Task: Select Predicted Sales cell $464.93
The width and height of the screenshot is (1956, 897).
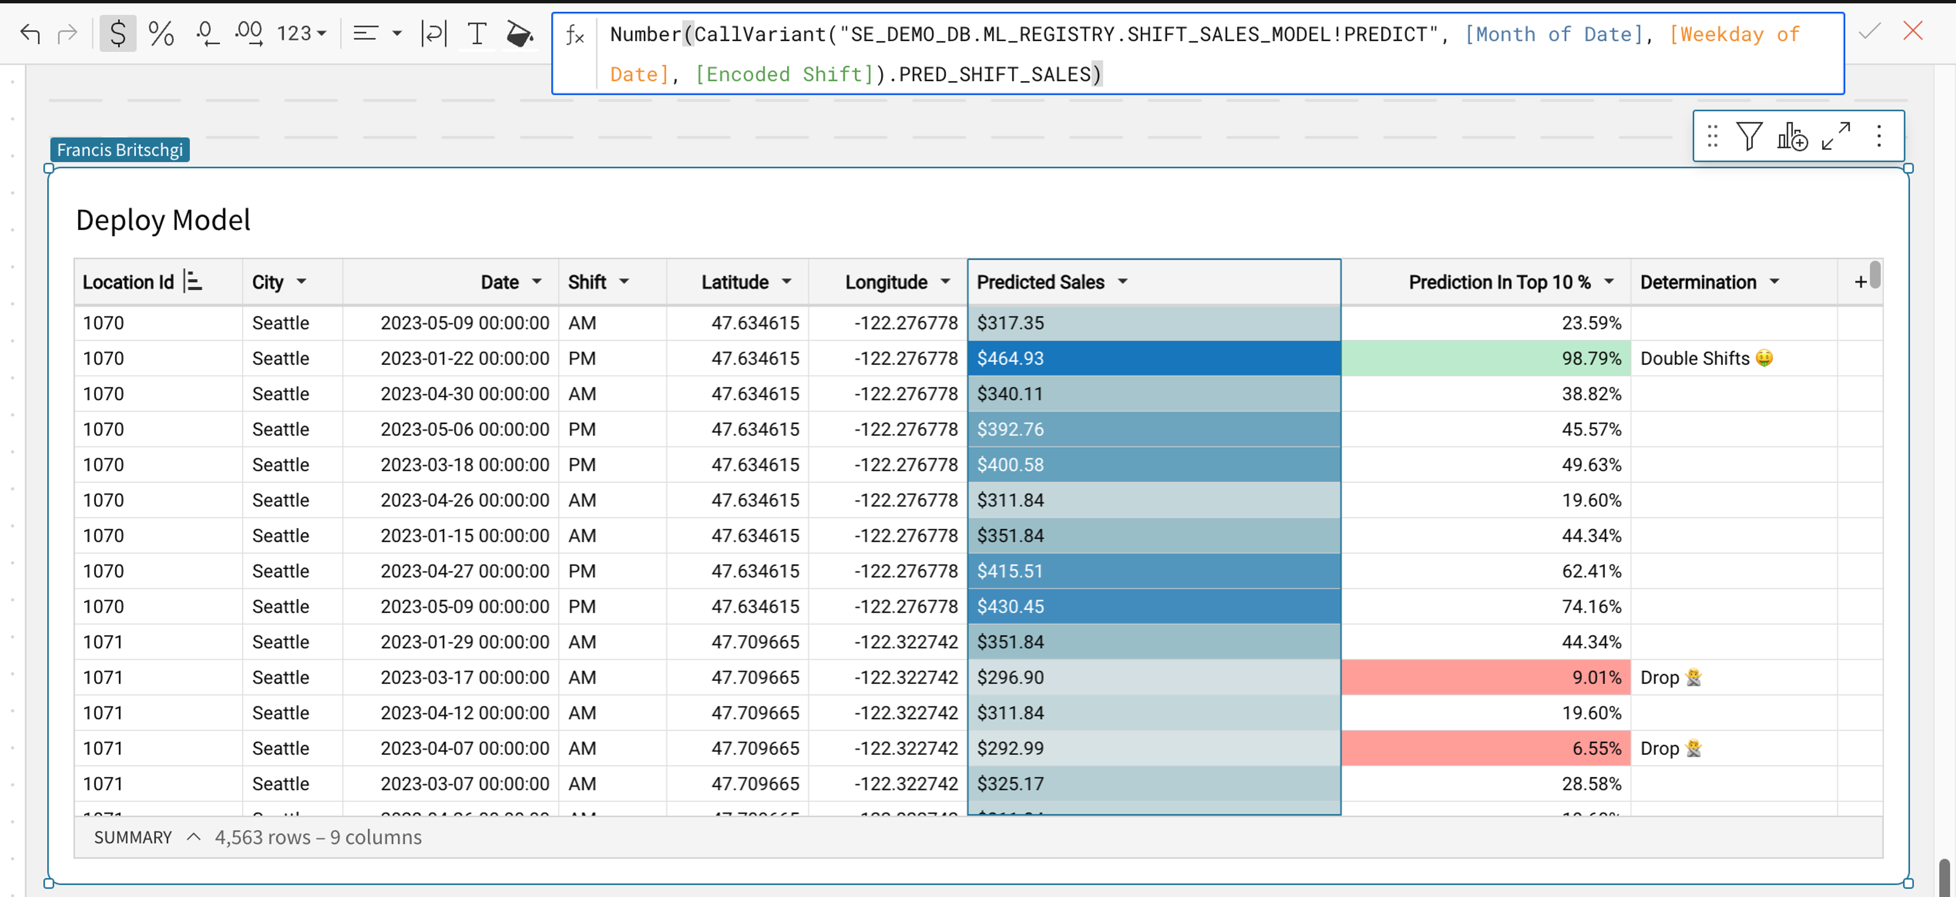Action: [1154, 359]
